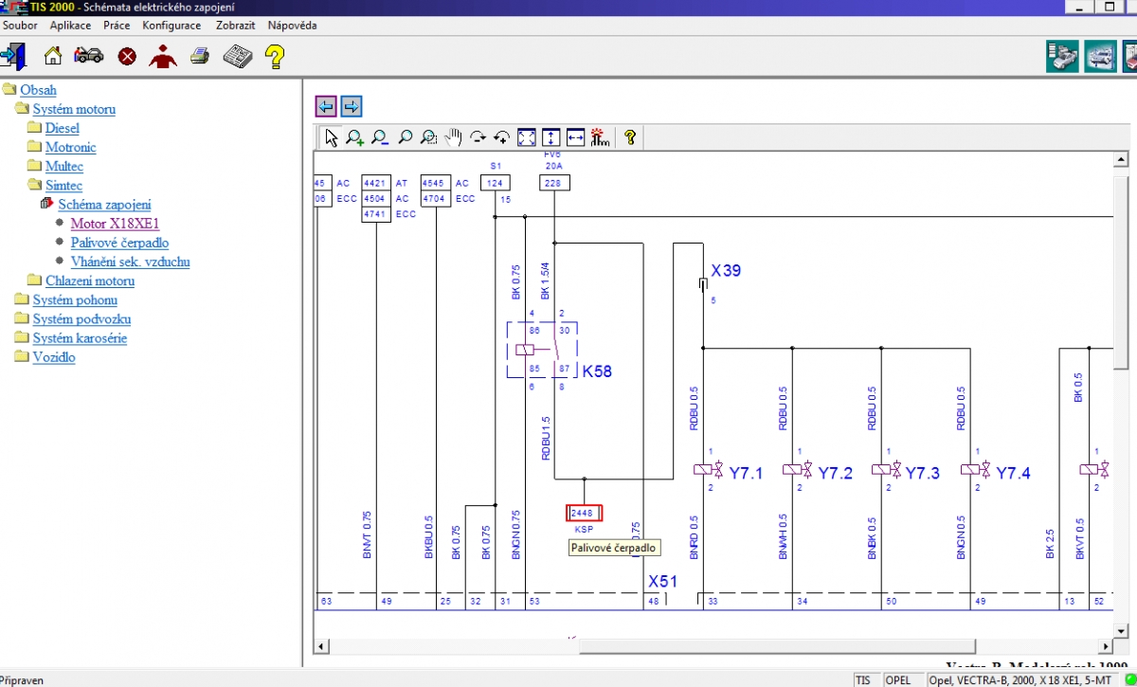Click the diagram's vertical scrollbar up arrow
This screenshot has height=687, width=1137.
(1119, 159)
